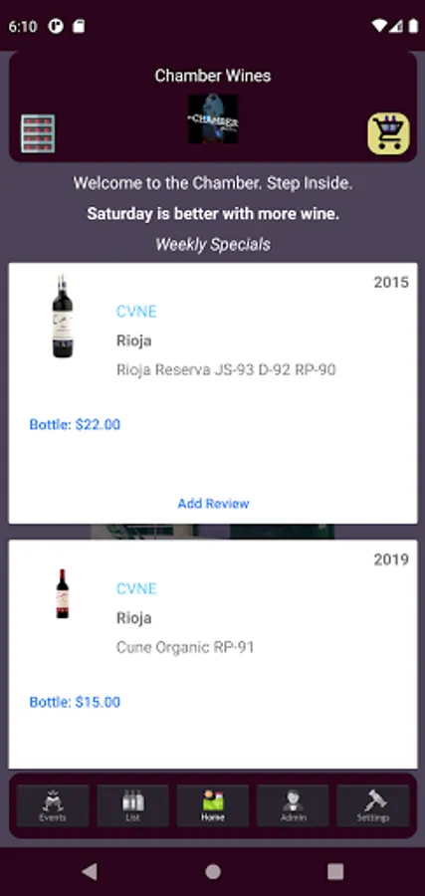
Task: Open the Admin tab
Action: tap(293, 805)
